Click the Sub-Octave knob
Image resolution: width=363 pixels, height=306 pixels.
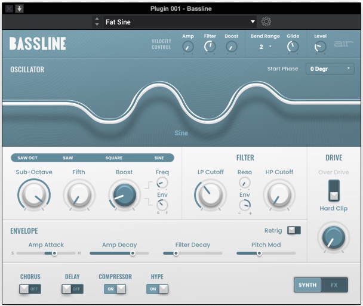click(34, 194)
